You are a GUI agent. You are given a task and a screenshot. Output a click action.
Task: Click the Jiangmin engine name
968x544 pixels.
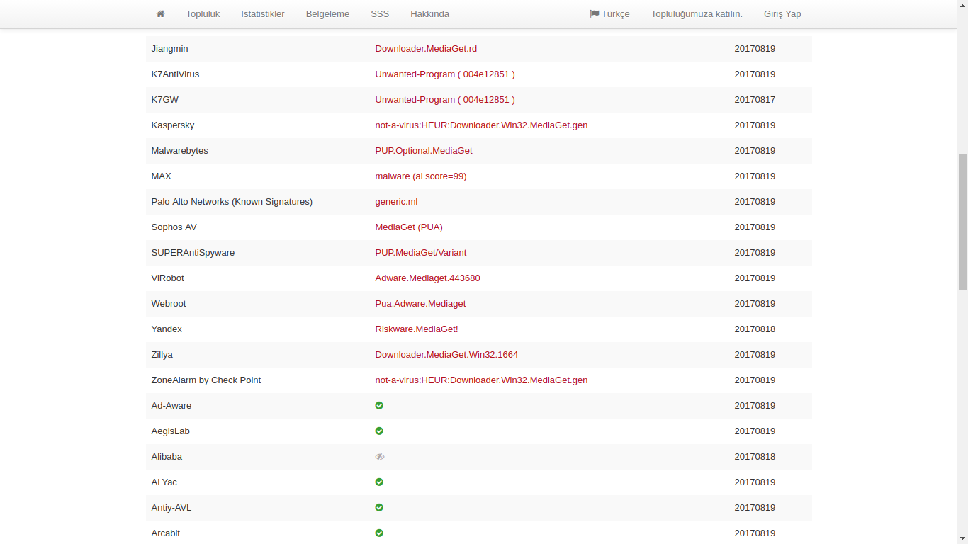pos(169,49)
